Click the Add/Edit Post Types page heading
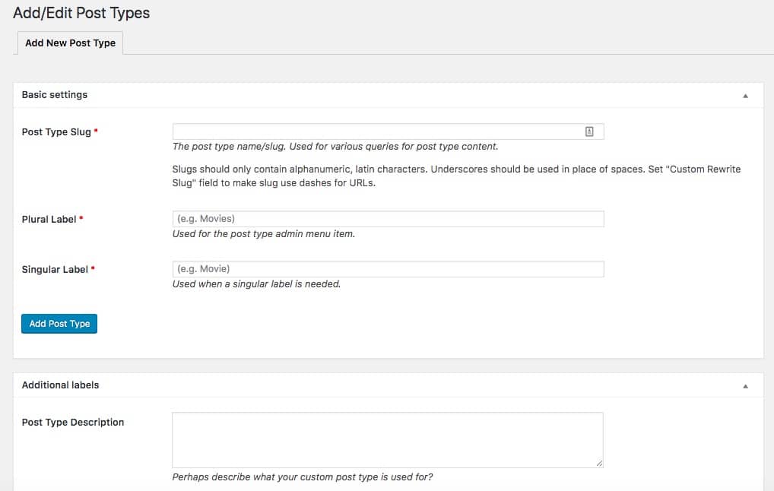The width and height of the screenshot is (774, 491). (81, 13)
